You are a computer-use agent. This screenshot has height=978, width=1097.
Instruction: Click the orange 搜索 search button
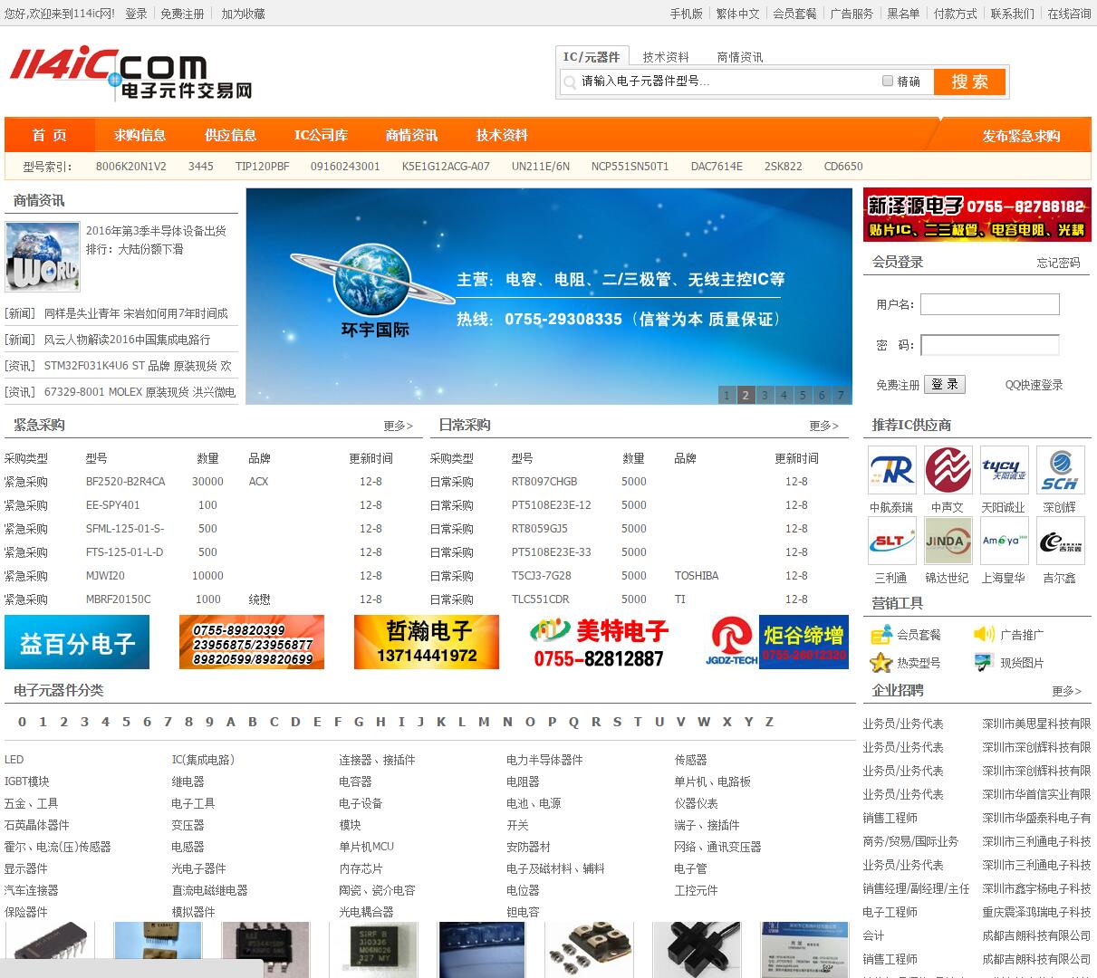pyautogui.click(x=969, y=81)
